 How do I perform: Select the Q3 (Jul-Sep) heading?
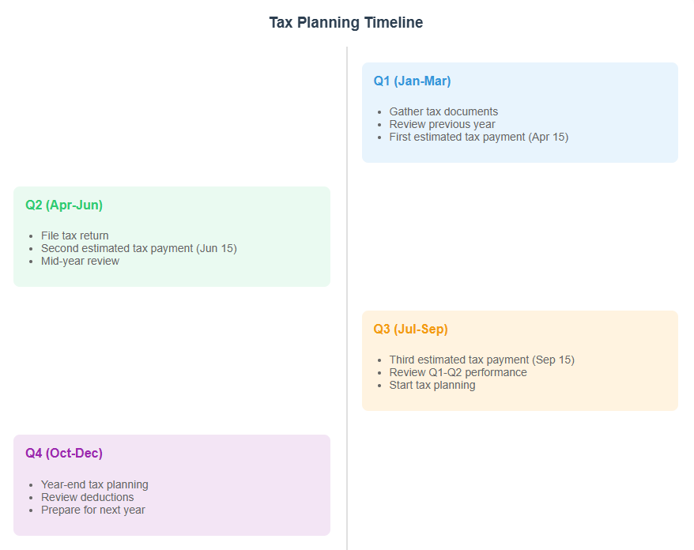(x=410, y=330)
